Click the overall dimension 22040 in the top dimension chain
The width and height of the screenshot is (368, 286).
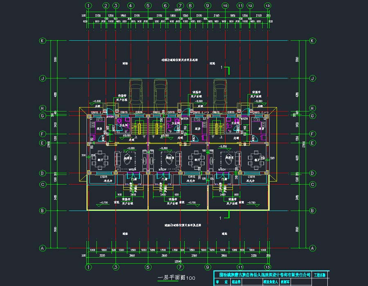click(x=178, y=10)
